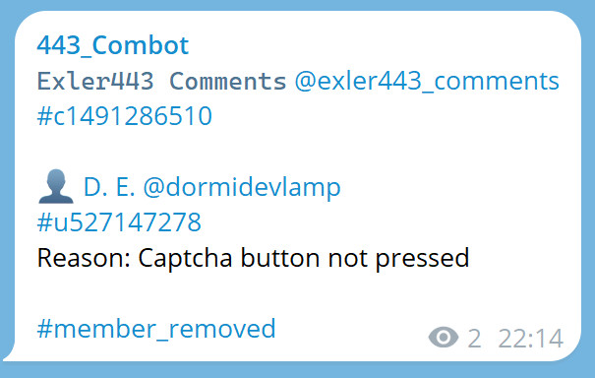Open the D. E. user link
This screenshot has width=595, height=378.
click(109, 186)
